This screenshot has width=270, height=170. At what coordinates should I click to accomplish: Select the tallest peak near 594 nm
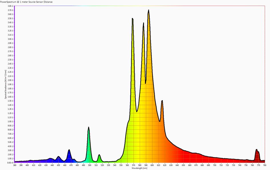coord(149,11)
